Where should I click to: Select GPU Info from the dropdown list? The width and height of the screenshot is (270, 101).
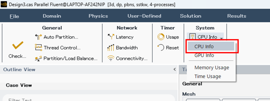pos(211,55)
